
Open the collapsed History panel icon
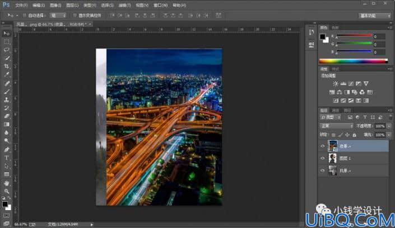point(312,32)
